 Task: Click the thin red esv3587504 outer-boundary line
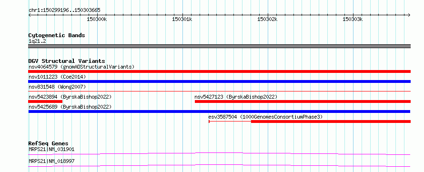pyautogui.click(x=230, y=121)
